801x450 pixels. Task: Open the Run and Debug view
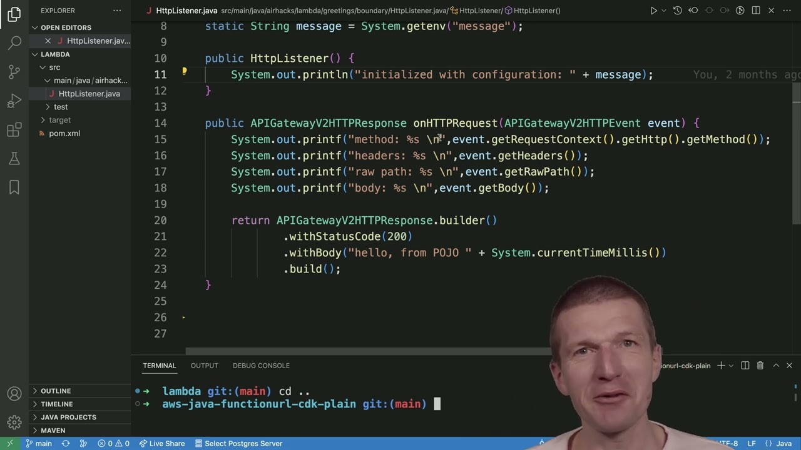[14, 101]
